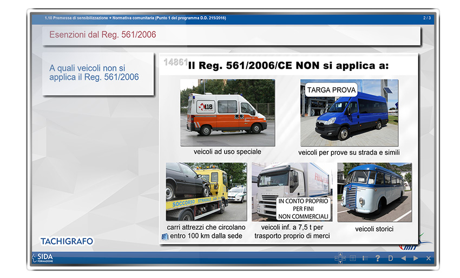Click the D icon in bottom toolbar
This screenshot has height=278, width=460.
tap(390, 258)
